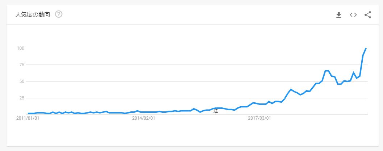This screenshot has height=151, width=383.
Task: Click the 25 y-axis label
Action: point(21,98)
